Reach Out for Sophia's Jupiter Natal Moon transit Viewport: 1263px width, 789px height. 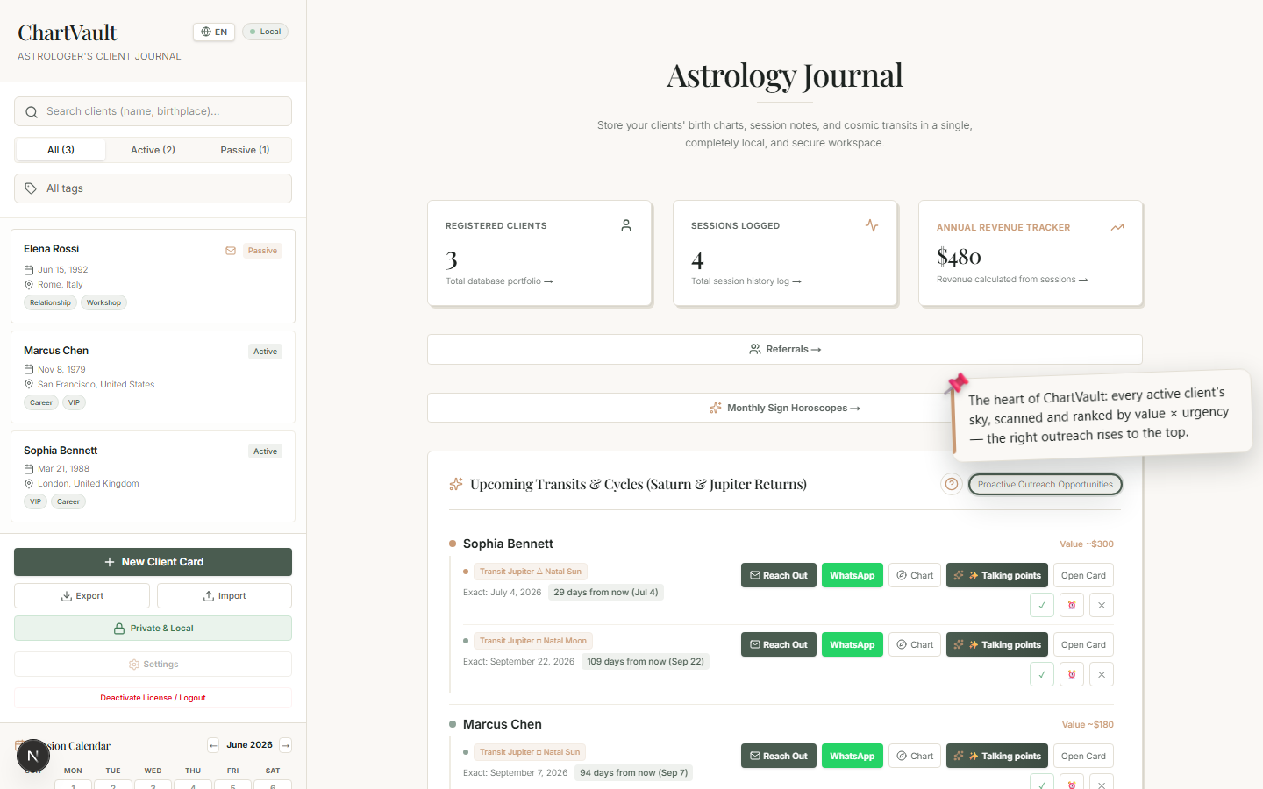point(779,644)
